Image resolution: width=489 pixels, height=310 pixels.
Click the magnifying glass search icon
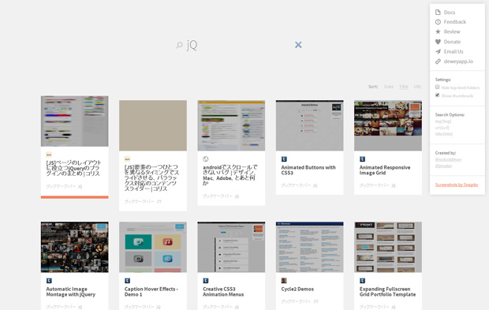[x=179, y=45]
